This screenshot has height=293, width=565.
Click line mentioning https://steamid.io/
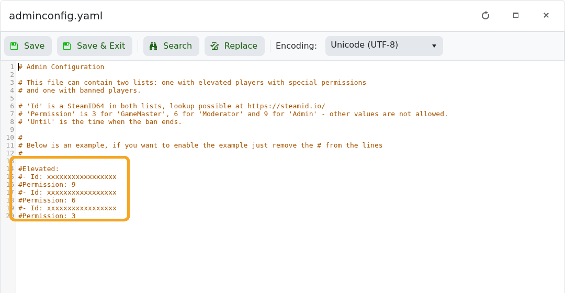[172, 106]
